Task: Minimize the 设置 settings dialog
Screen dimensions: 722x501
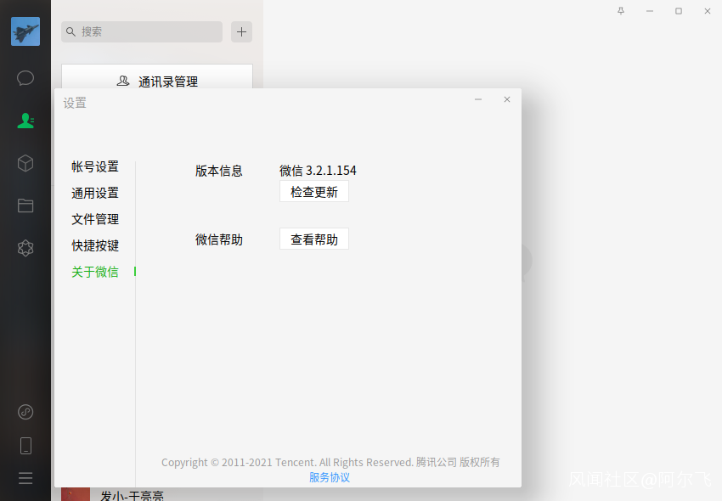Action: pos(478,99)
